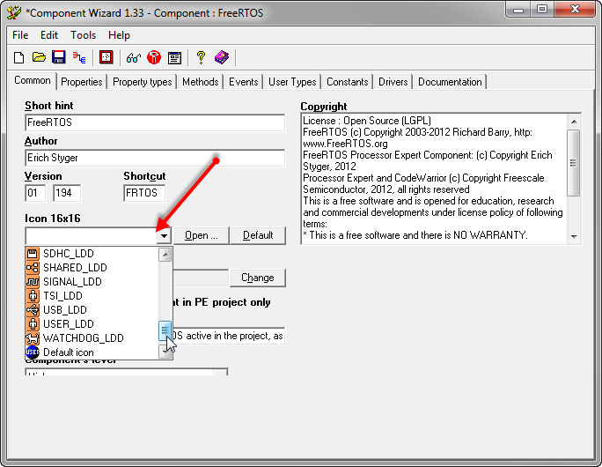Image resolution: width=602 pixels, height=467 pixels.
Task: Click the eyeglasses preview toolbar icon
Action: pyautogui.click(x=133, y=57)
